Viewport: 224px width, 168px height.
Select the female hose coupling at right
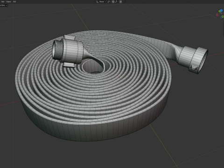click(193, 59)
